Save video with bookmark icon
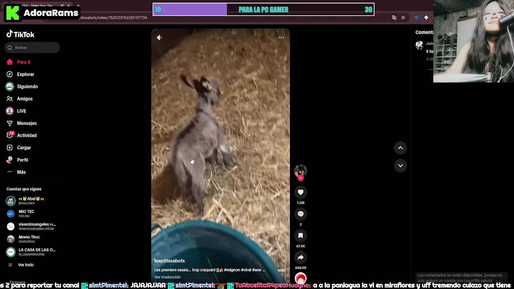 coord(300,236)
